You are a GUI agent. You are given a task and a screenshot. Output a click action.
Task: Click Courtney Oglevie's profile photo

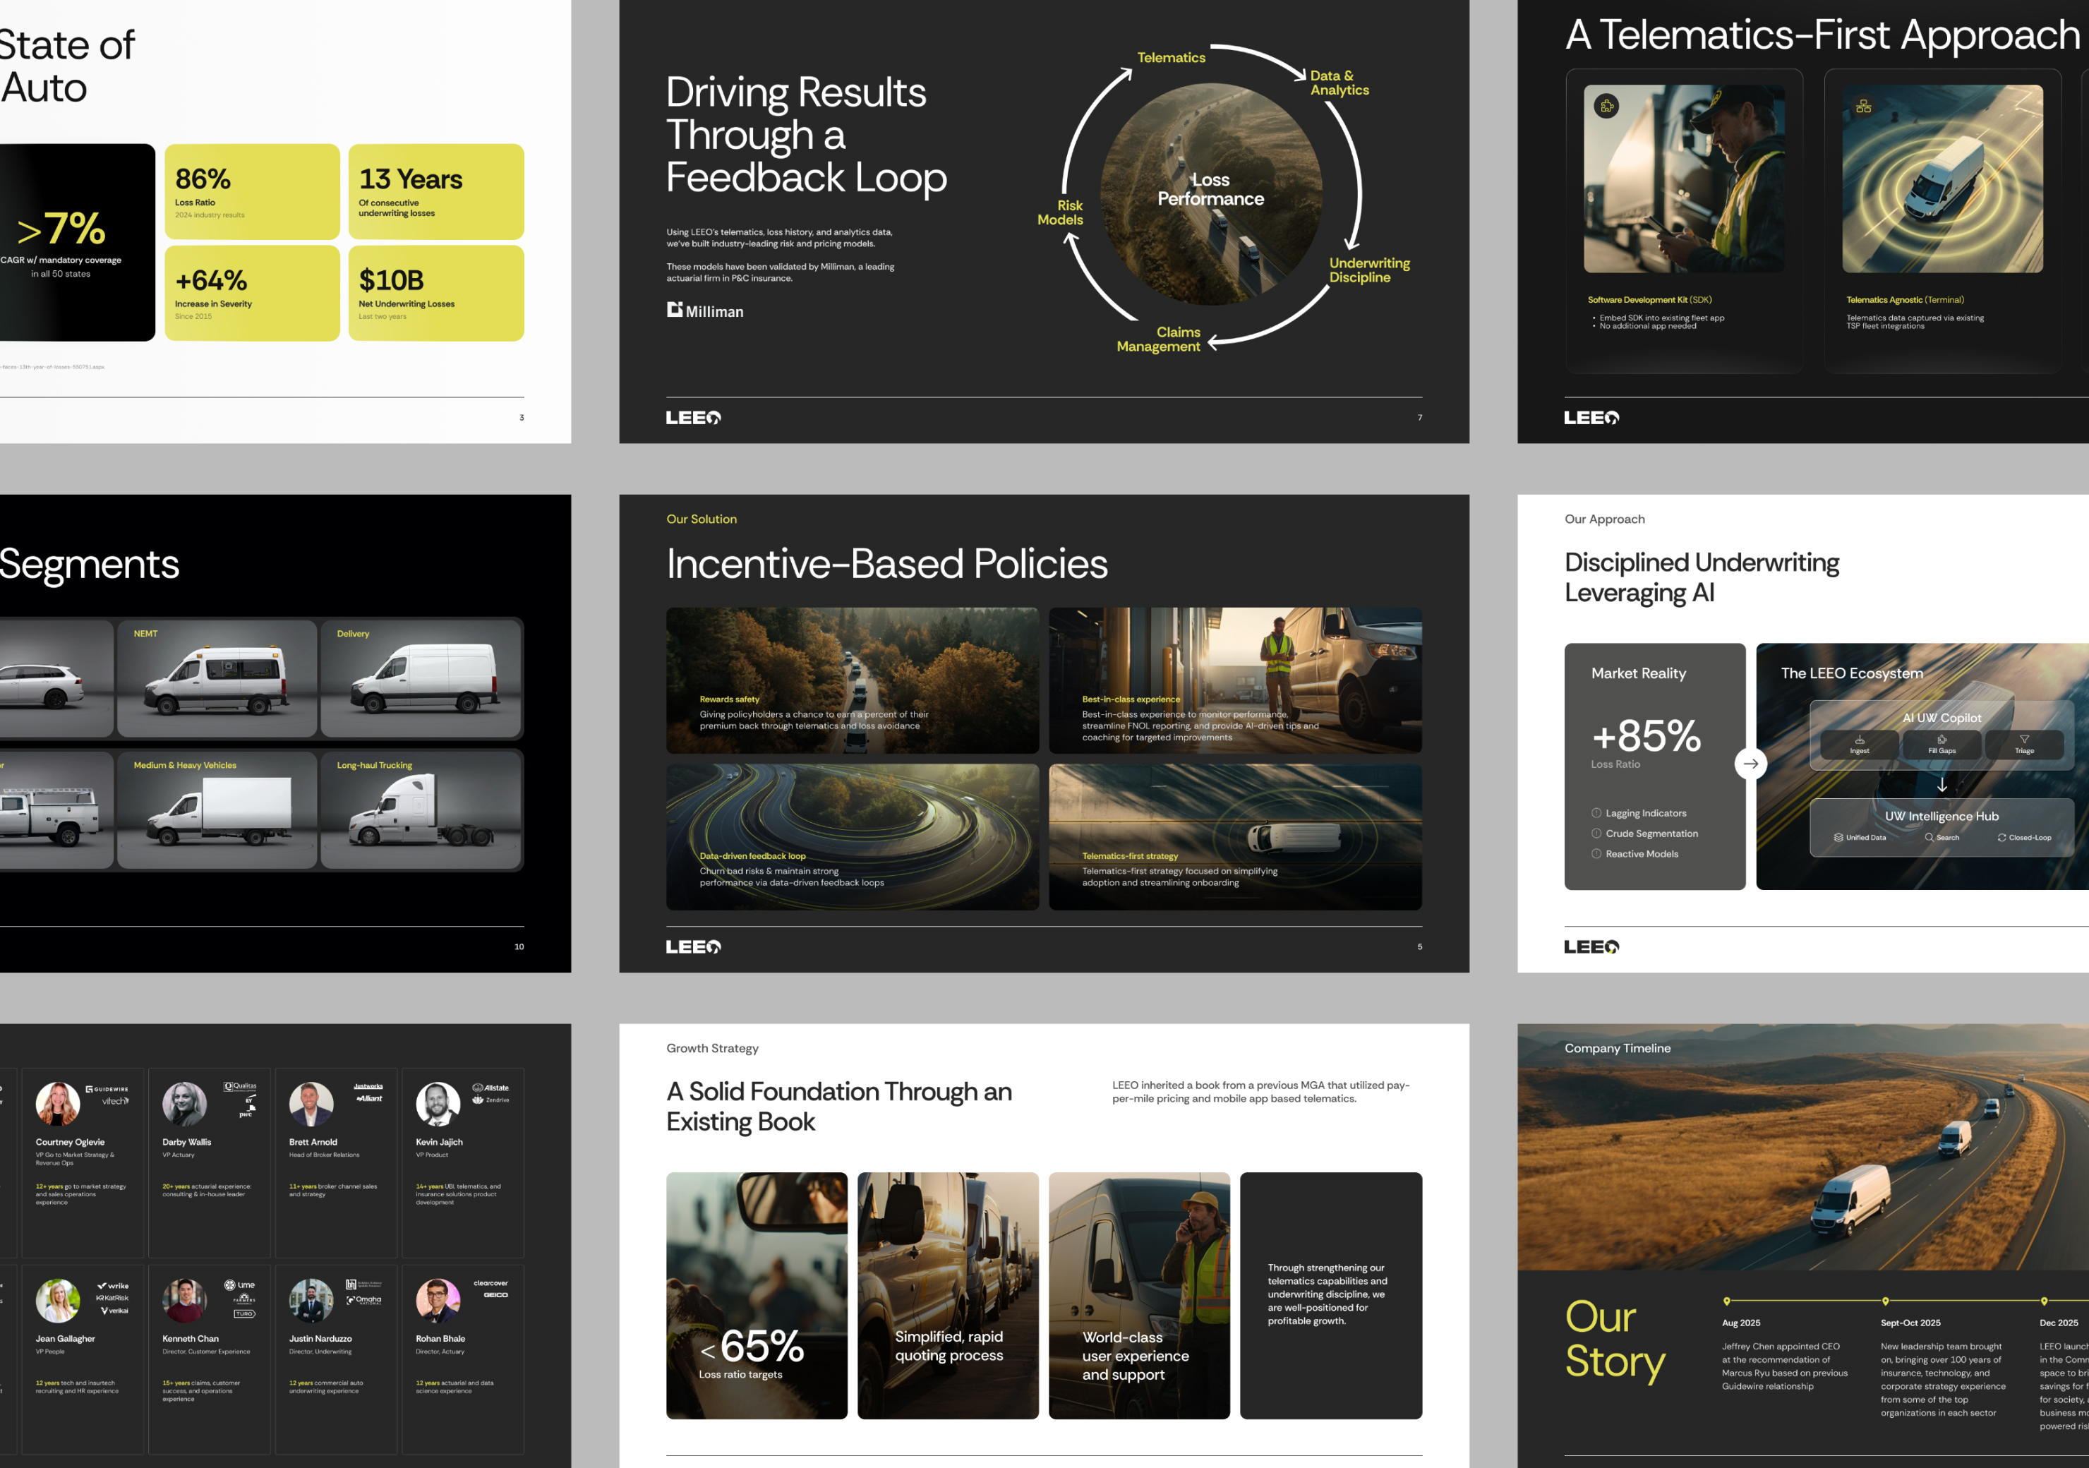57,1104
